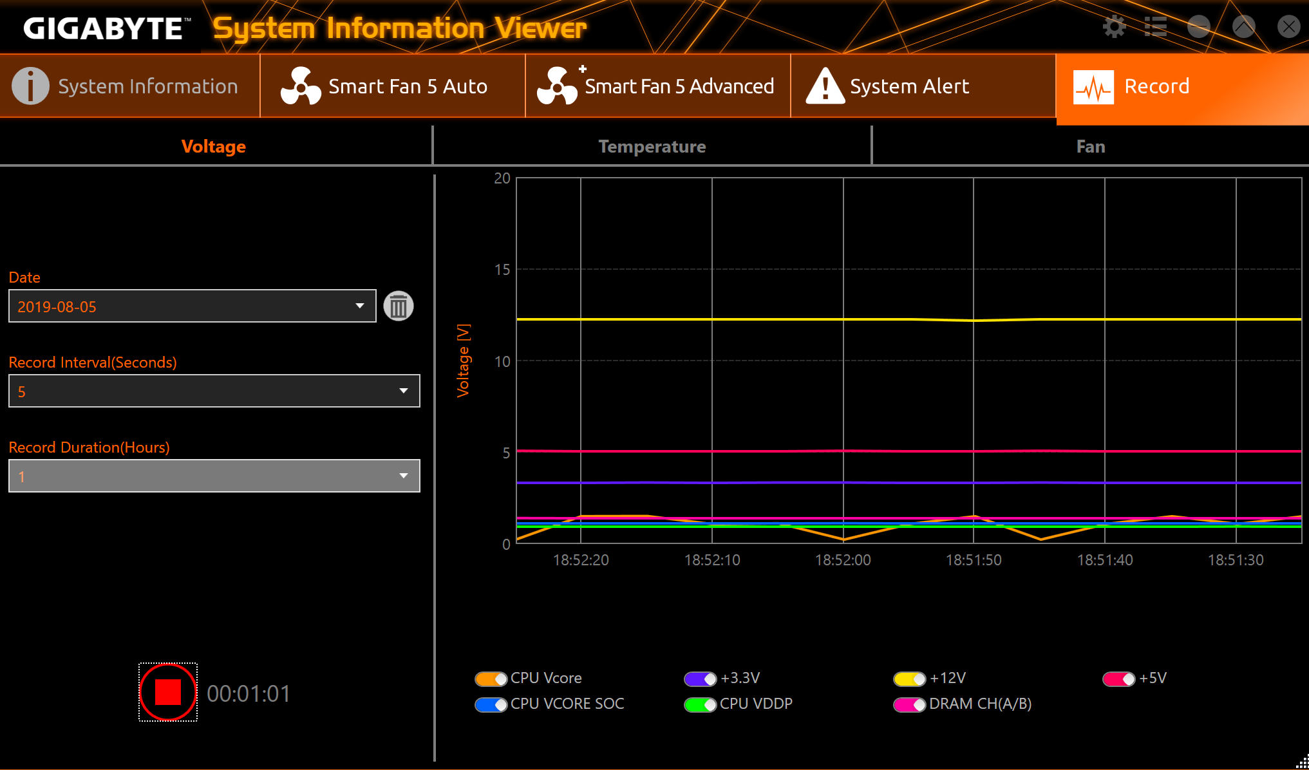Stop recording with the red stop button
This screenshot has width=1309, height=770.
[168, 692]
